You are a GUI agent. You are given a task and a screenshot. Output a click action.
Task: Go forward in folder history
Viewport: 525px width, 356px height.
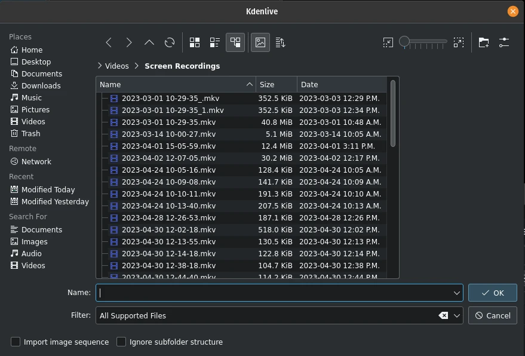(x=129, y=42)
